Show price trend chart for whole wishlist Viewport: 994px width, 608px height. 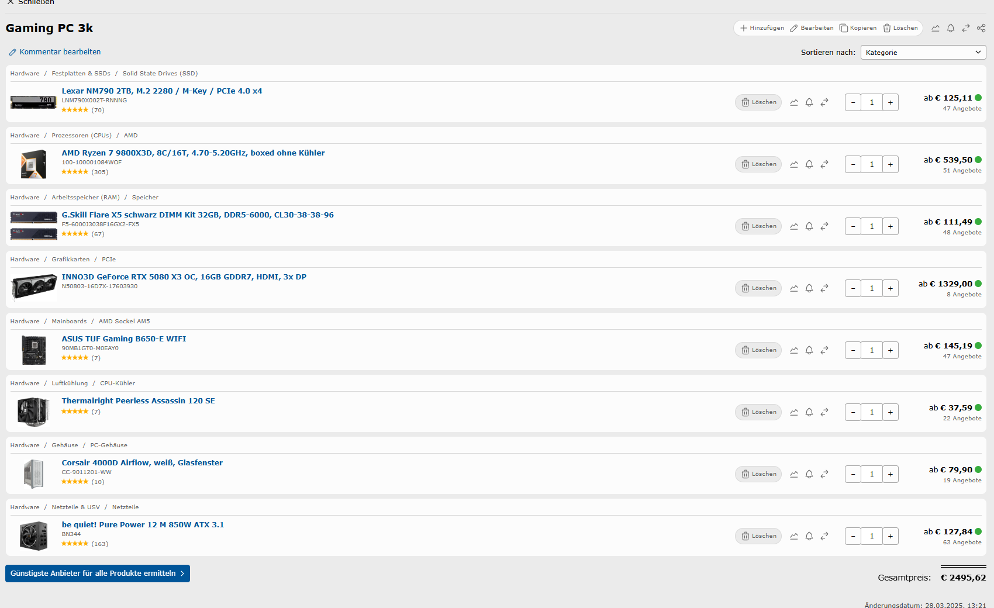tap(936, 28)
